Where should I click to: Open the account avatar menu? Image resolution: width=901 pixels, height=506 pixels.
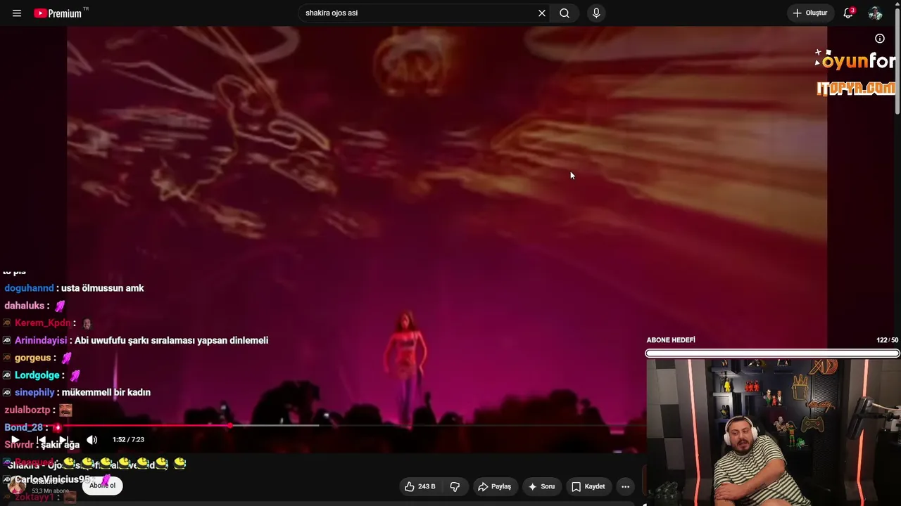click(x=875, y=13)
